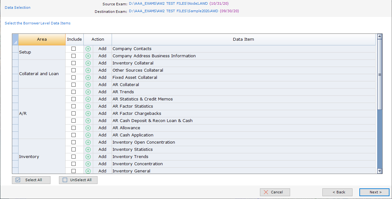Click the grid corner select-all triangle
The width and height of the screenshot is (392, 199).
tap(15, 39)
